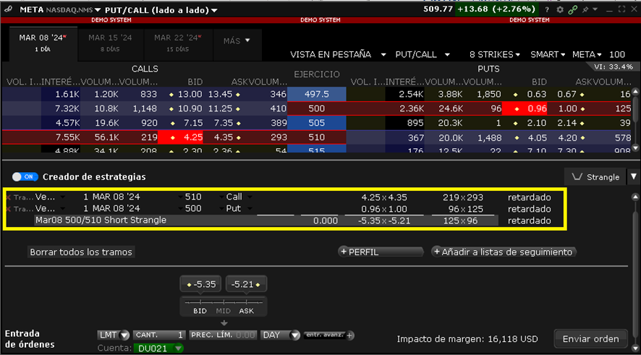Image resolution: width=641 pixels, height=355 pixels.
Task: Switch to the MAR 15 '24 expiry tab
Action: point(109,42)
